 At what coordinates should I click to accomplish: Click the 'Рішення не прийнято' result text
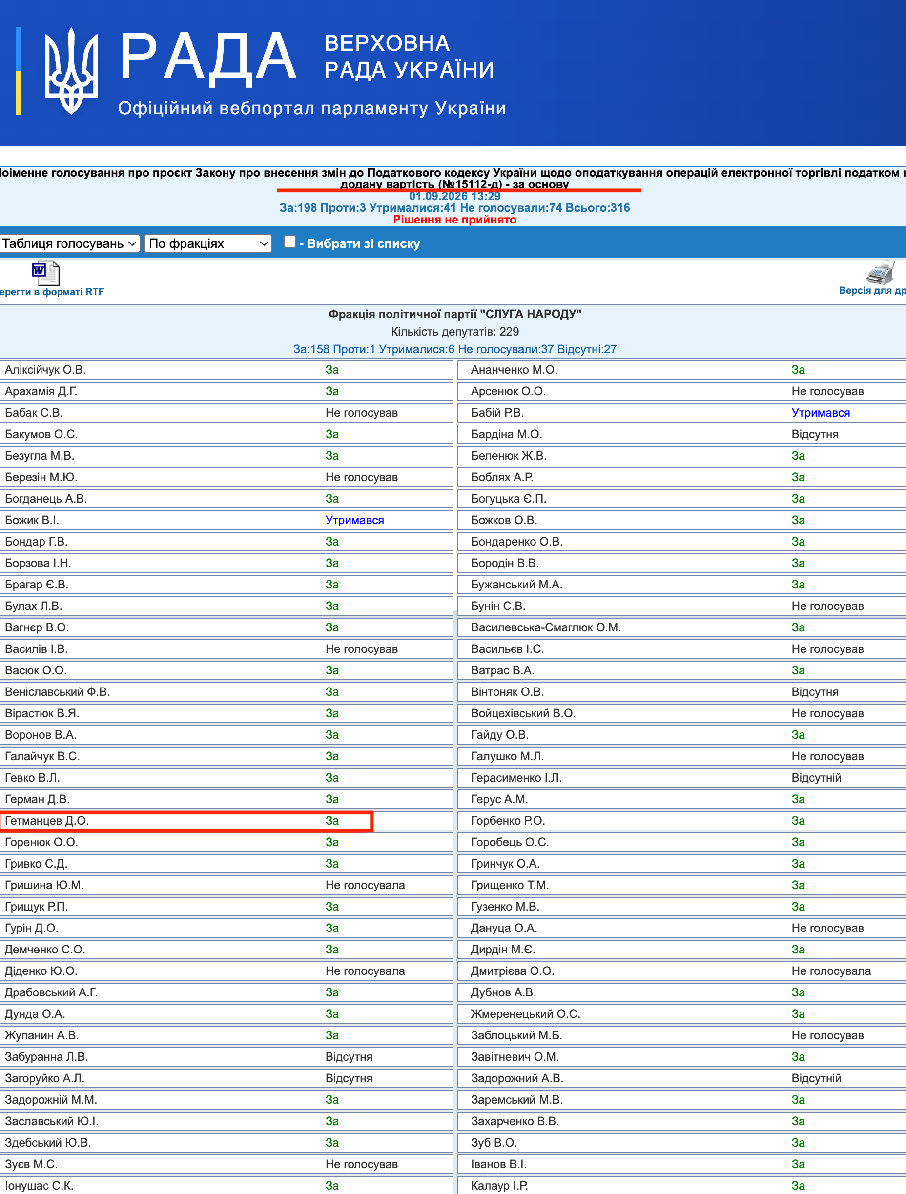click(454, 220)
